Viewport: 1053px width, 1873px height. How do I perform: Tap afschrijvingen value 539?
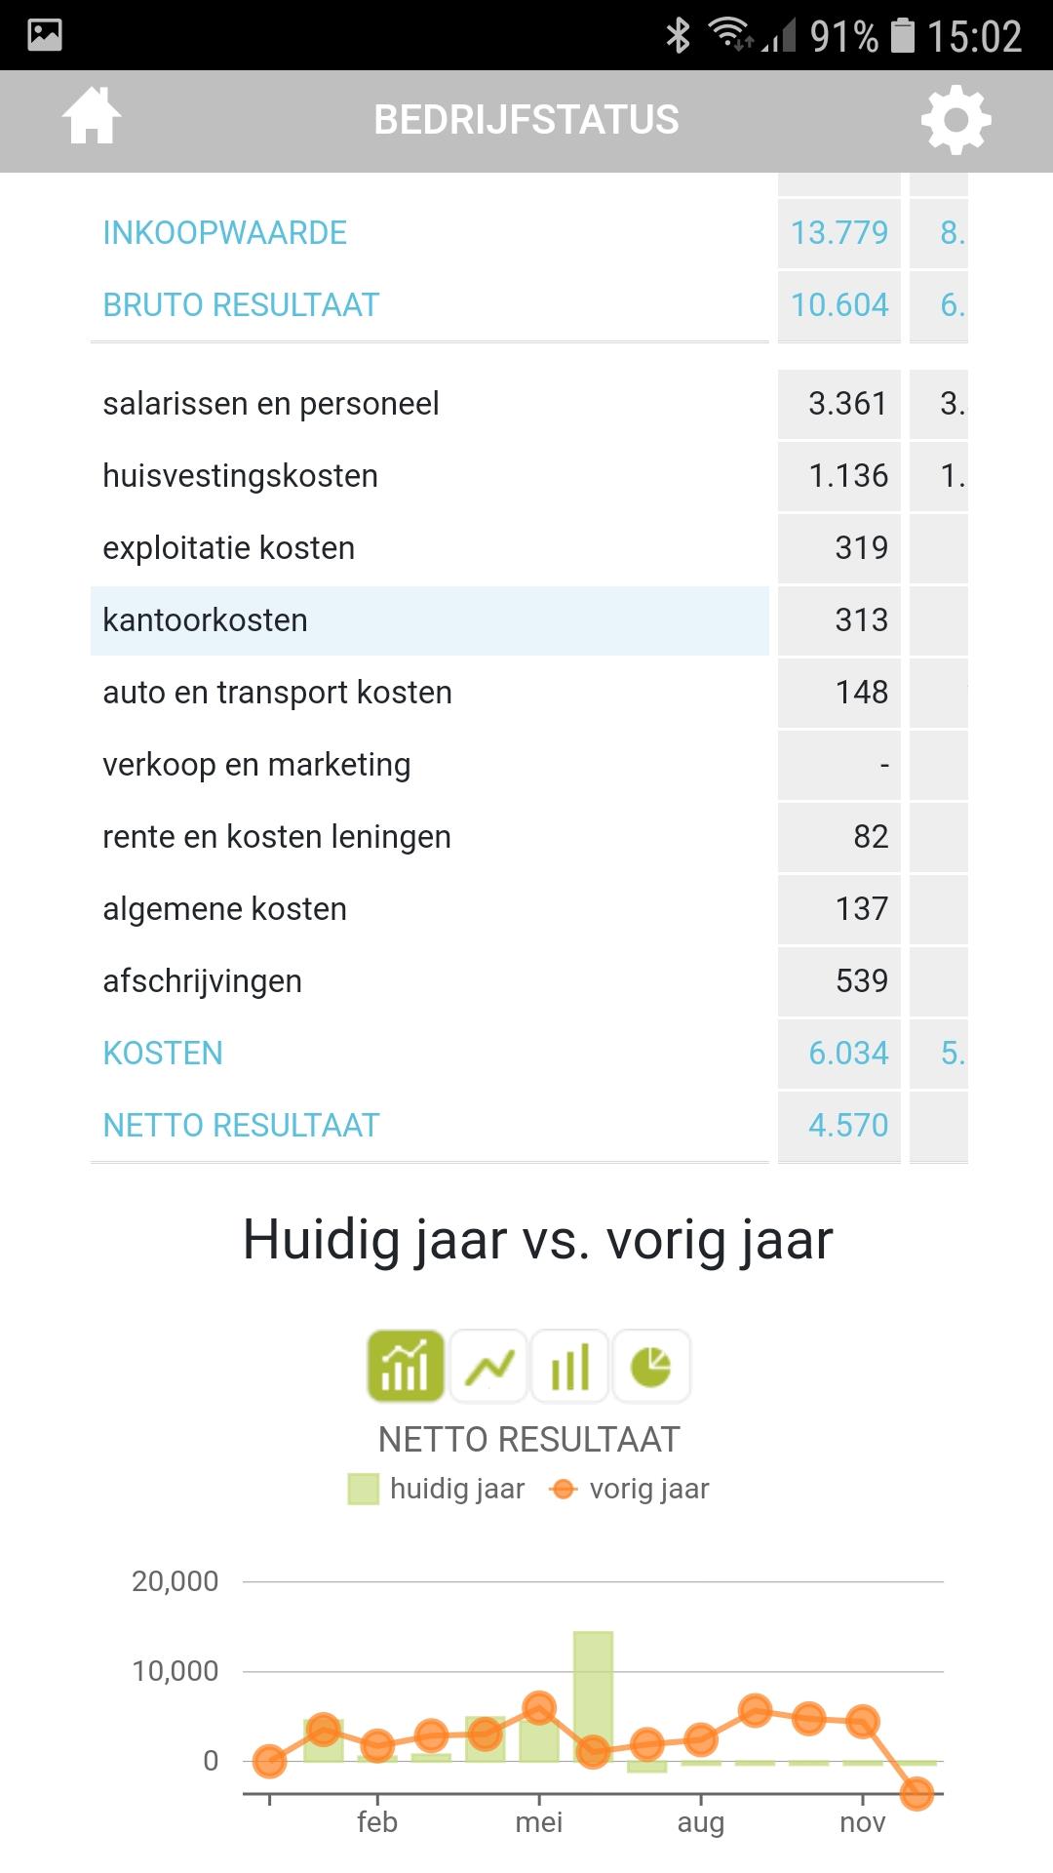click(x=862, y=981)
